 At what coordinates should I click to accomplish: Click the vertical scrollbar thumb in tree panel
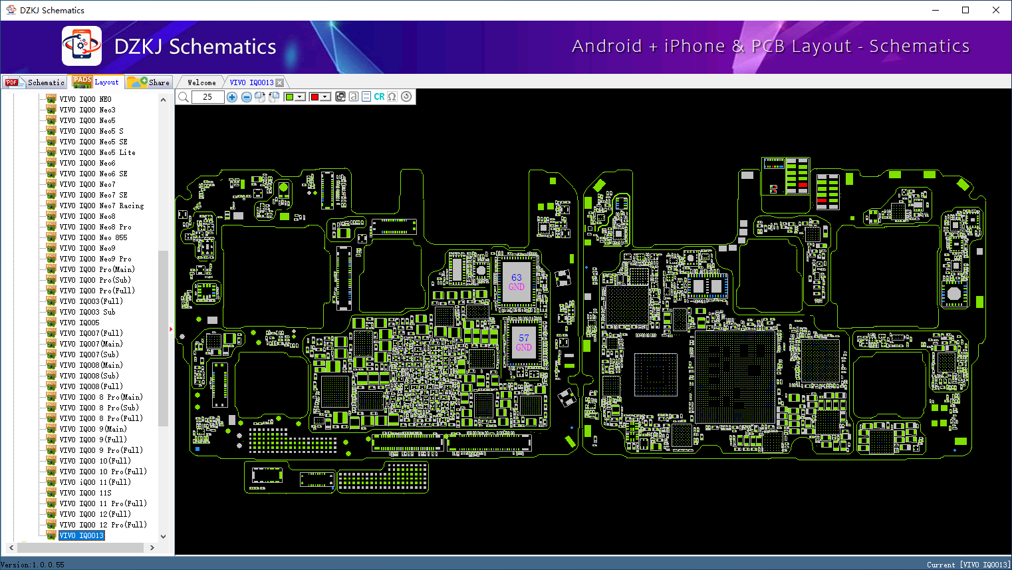click(x=164, y=338)
